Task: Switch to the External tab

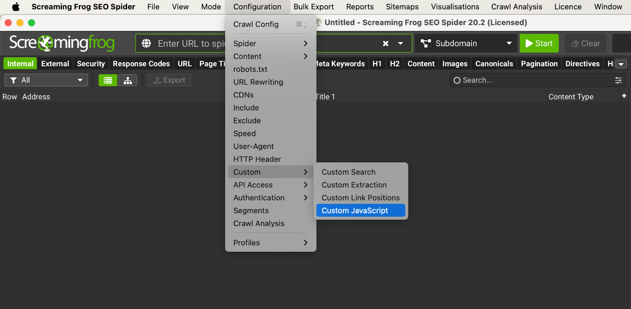Action: tap(55, 63)
